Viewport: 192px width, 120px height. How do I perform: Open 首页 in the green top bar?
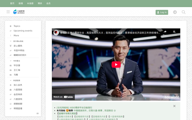click(12, 4)
